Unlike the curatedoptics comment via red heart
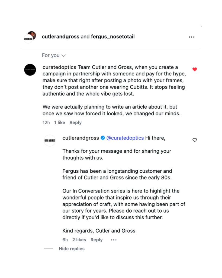The width and height of the screenshot is (222, 278). [195, 69]
